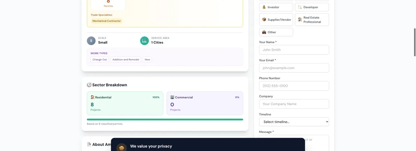Click the 'WORK TYPES' heading
This screenshot has width=416, height=151.
point(99,53)
